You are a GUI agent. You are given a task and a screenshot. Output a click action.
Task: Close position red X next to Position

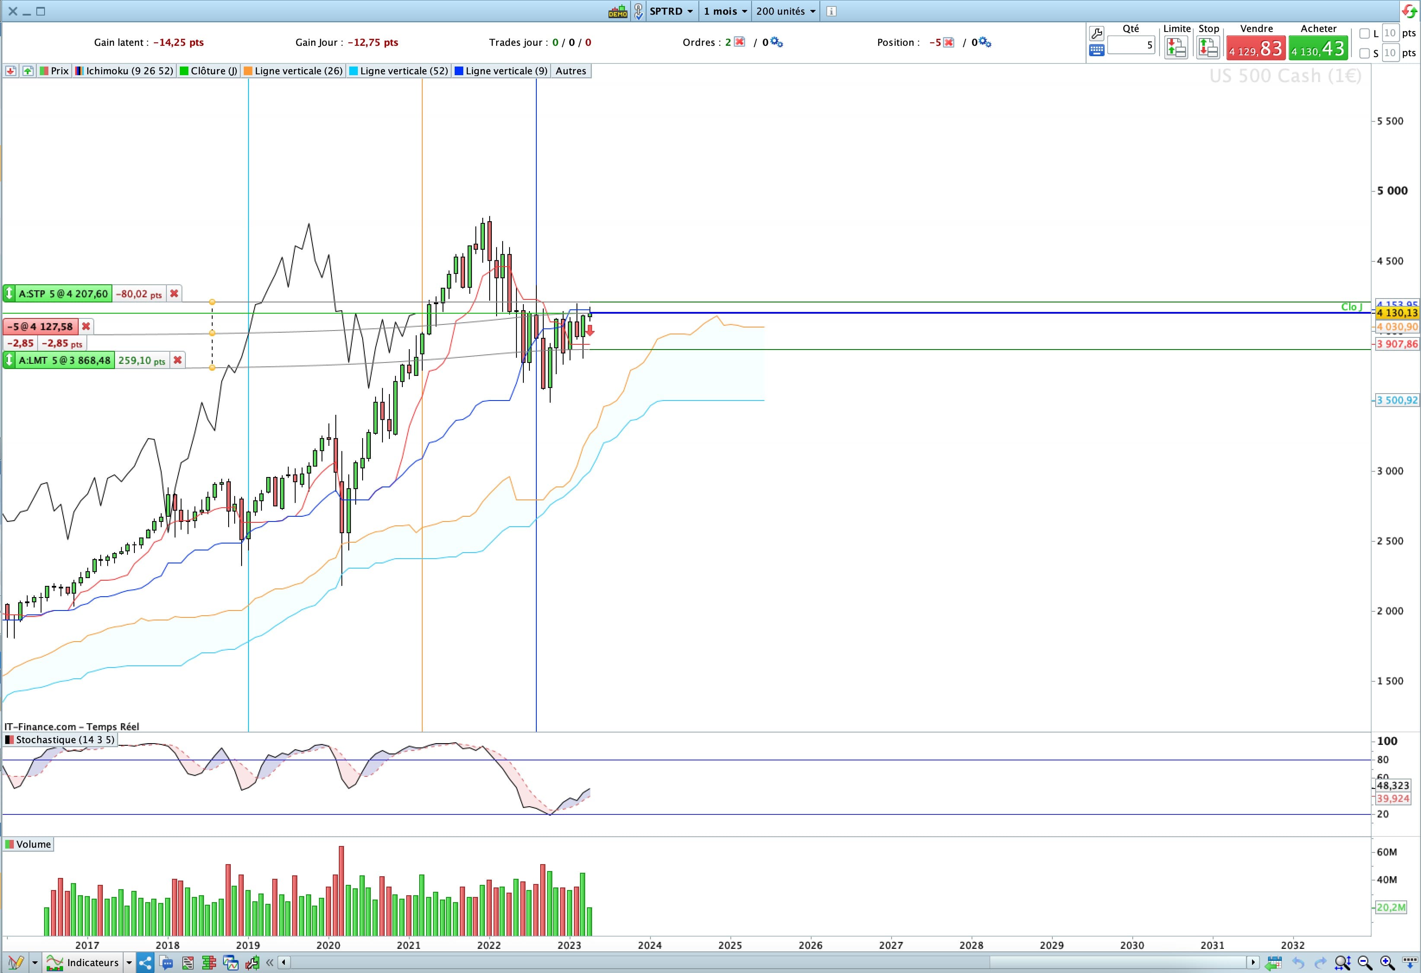click(x=948, y=42)
